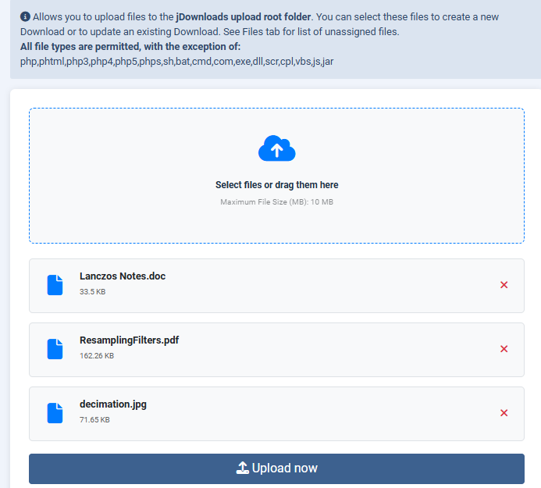
Task: Remove decimation.jpg from upload list
Action: pyautogui.click(x=504, y=413)
